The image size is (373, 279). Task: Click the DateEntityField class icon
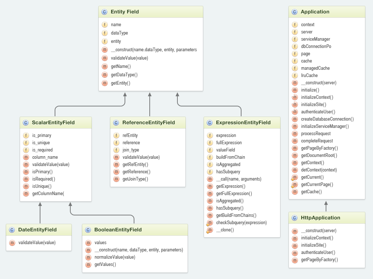[12, 230]
